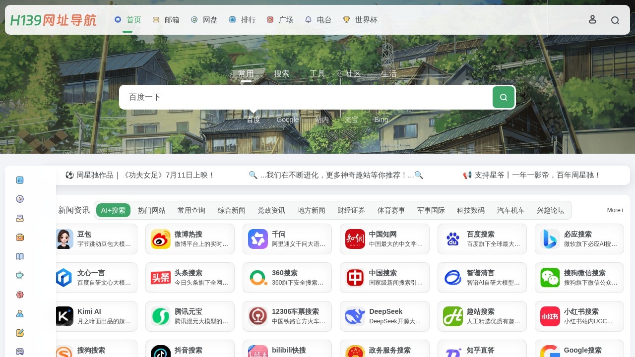Open the coffee cup icon in sidebar
The height and width of the screenshot is (357, 635).
pyautogui.click(x=20, y=275)
